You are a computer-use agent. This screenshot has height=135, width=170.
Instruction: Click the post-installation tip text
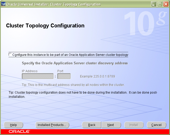(x=83, y=94)
